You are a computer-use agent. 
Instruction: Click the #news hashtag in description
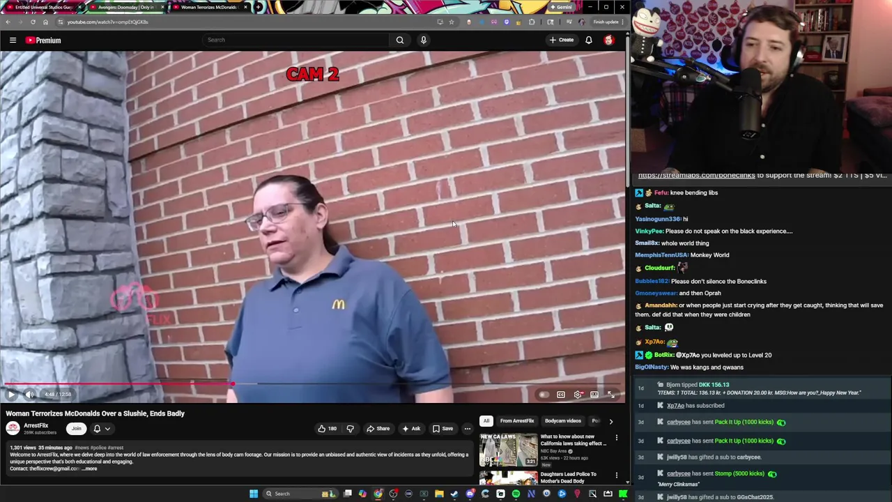click(82, 448)
